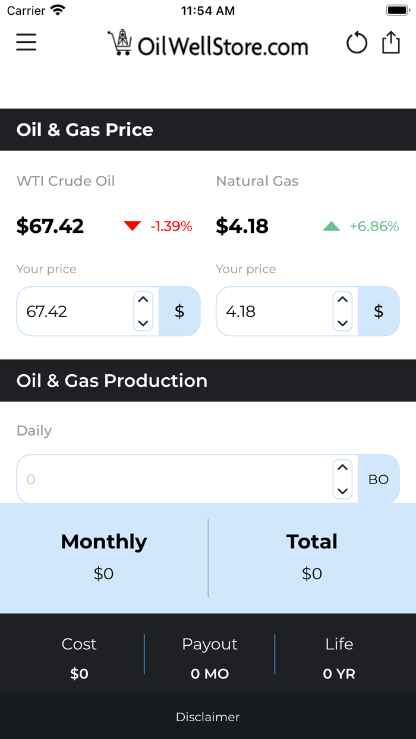This screenshot has width=416, height=739.
Task: Click the BO unit label on the daily production field
Action: click(x=379, y=479)
